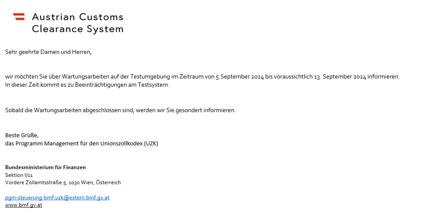The image size is (425, 217).
Task: Click the bold 'Bundesministerium für Finanzen' heading
Action: 45,167
